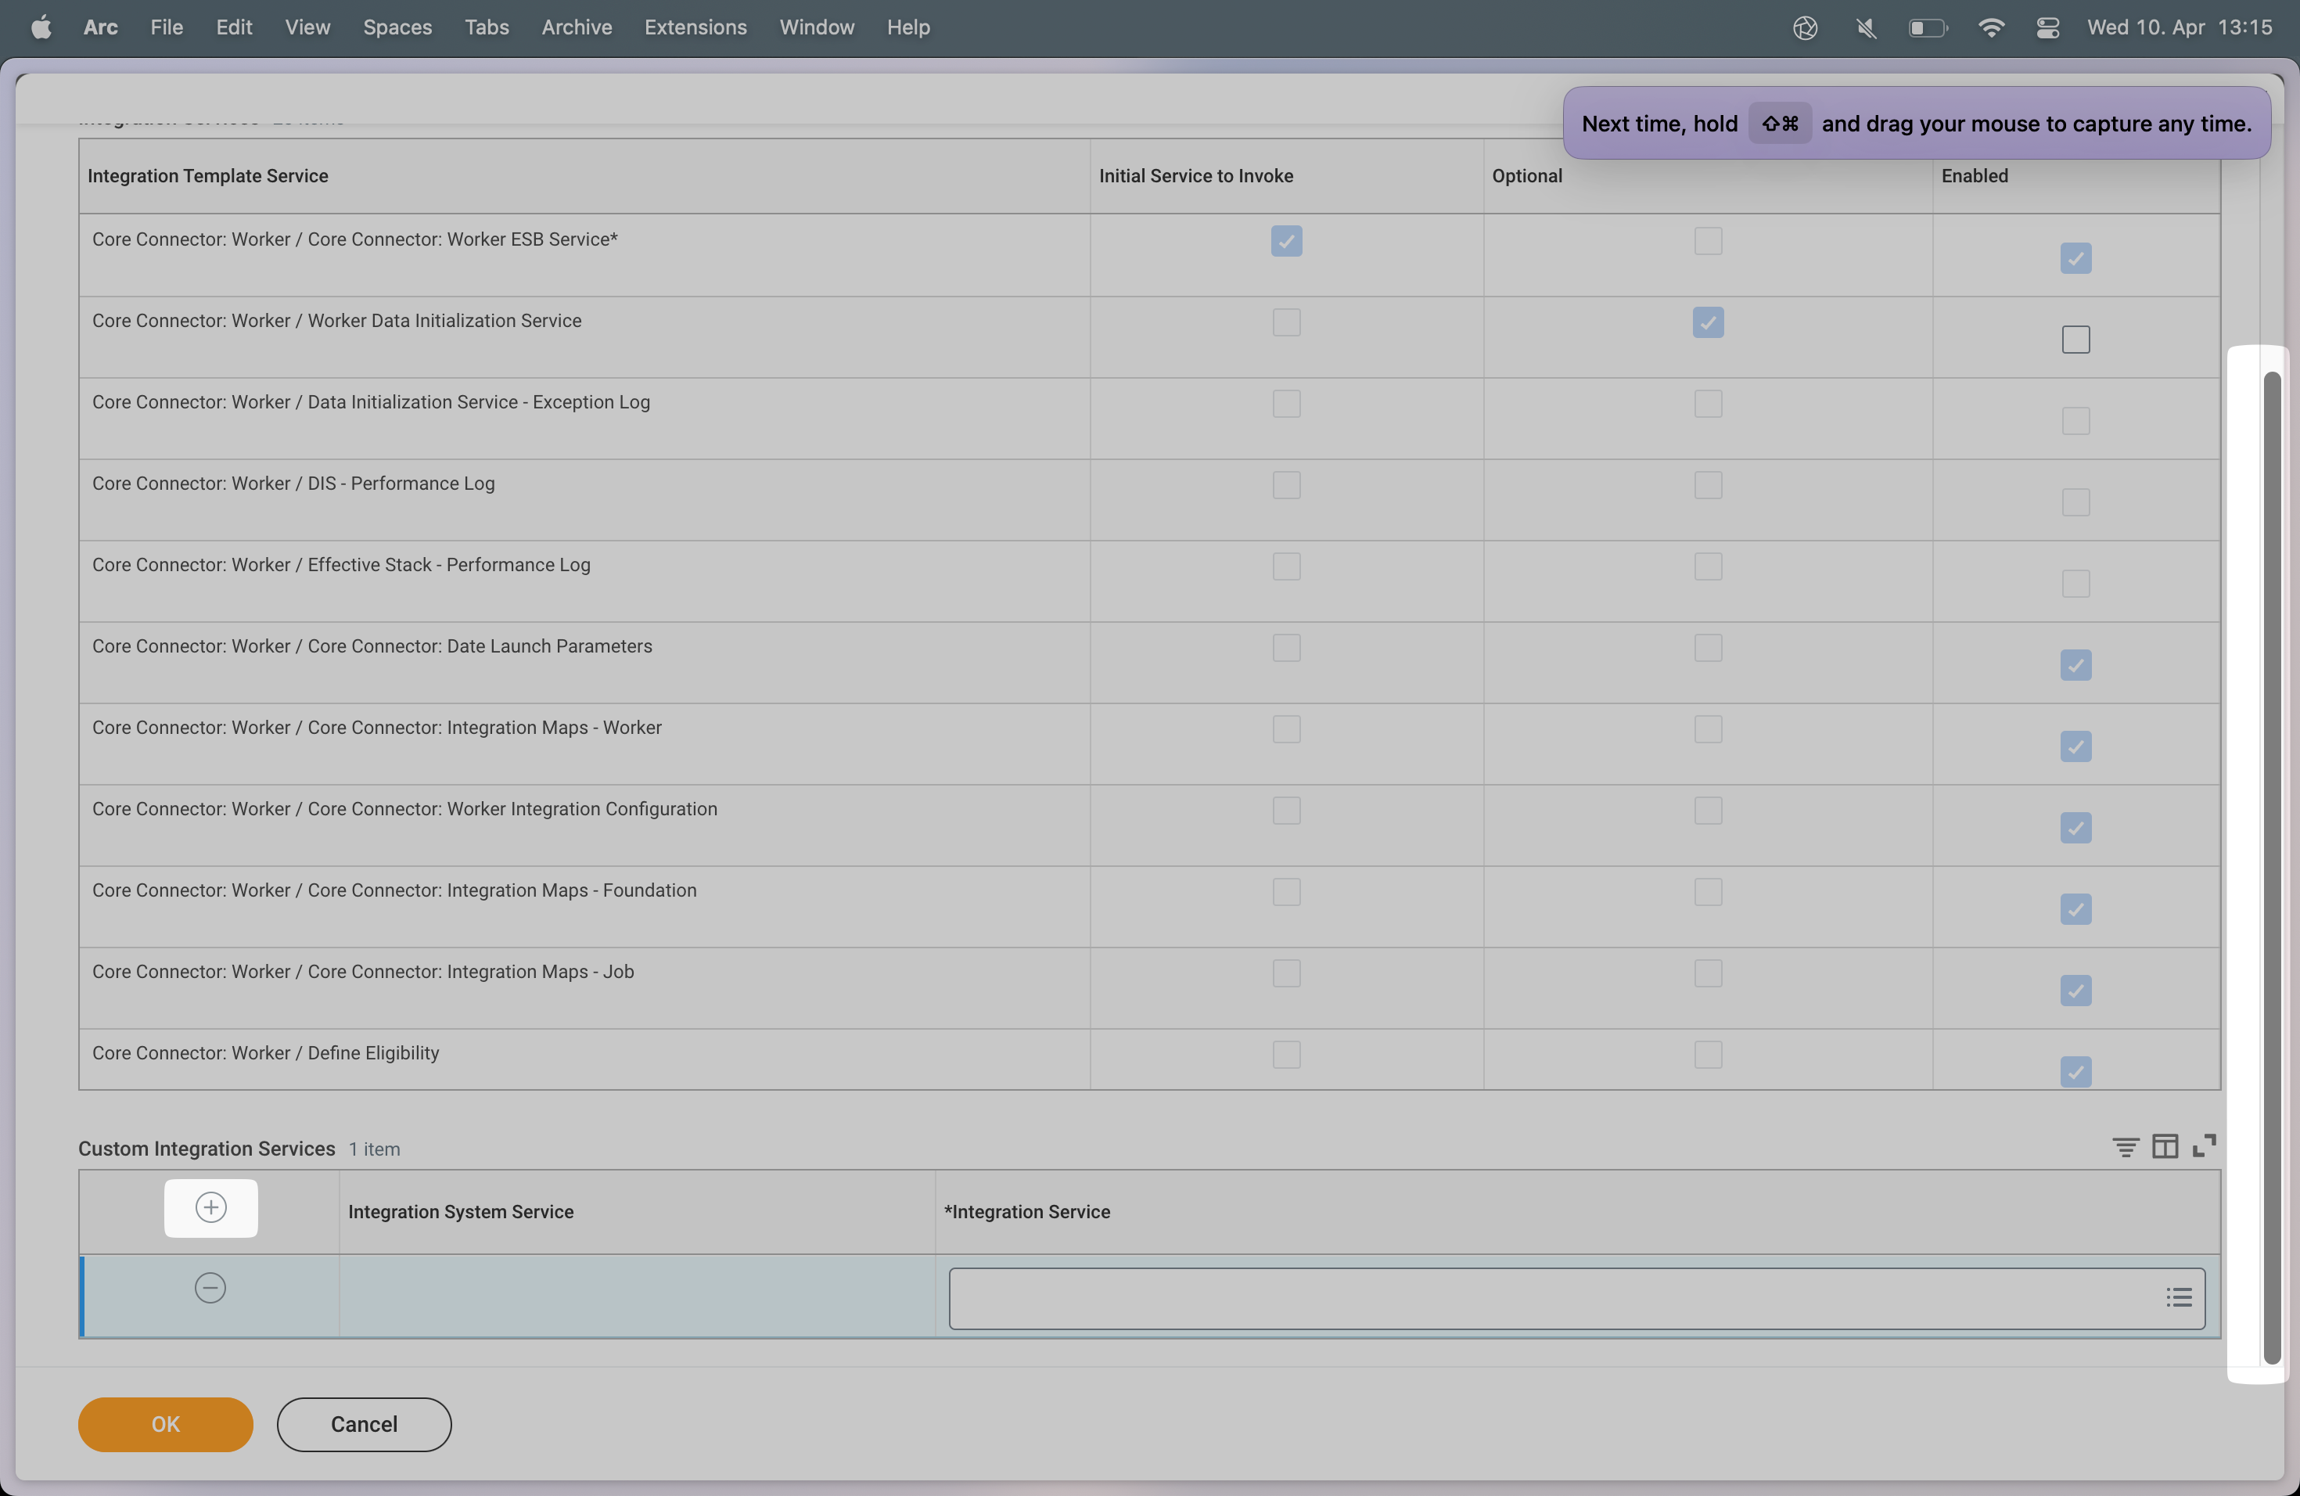
Task: Uncheck Enabled for Integration Maps - Job
Action: tap(2075, 991)
